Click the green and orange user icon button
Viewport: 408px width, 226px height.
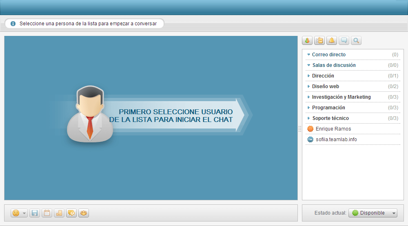307,40
